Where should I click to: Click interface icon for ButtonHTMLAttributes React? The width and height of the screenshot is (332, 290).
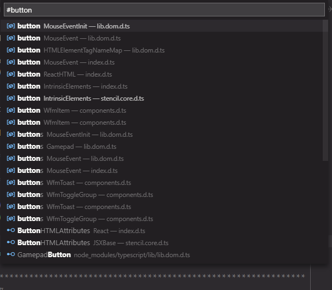click(11, 230)
